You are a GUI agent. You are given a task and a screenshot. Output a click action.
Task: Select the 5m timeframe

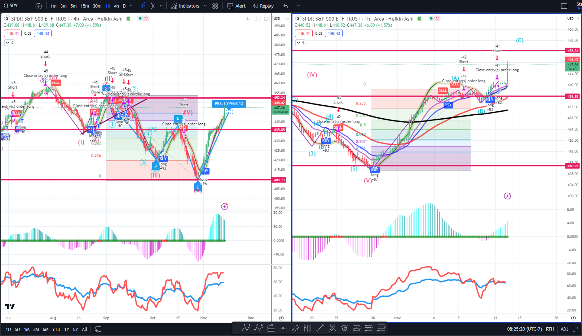pyautogui.click(x=74, y=6)
